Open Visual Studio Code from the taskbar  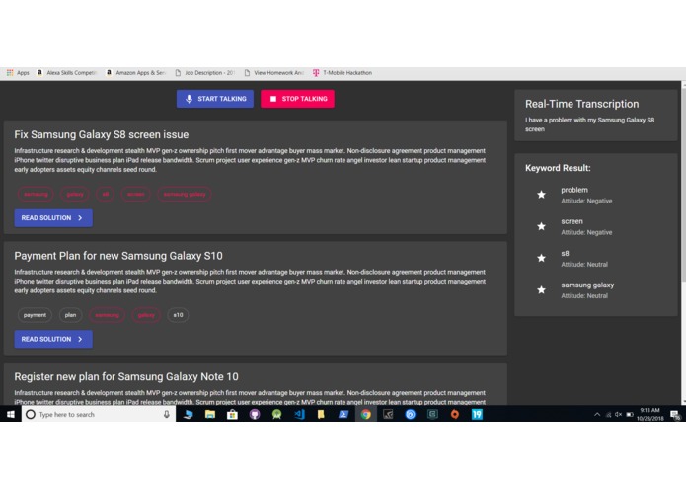(299, 414)
